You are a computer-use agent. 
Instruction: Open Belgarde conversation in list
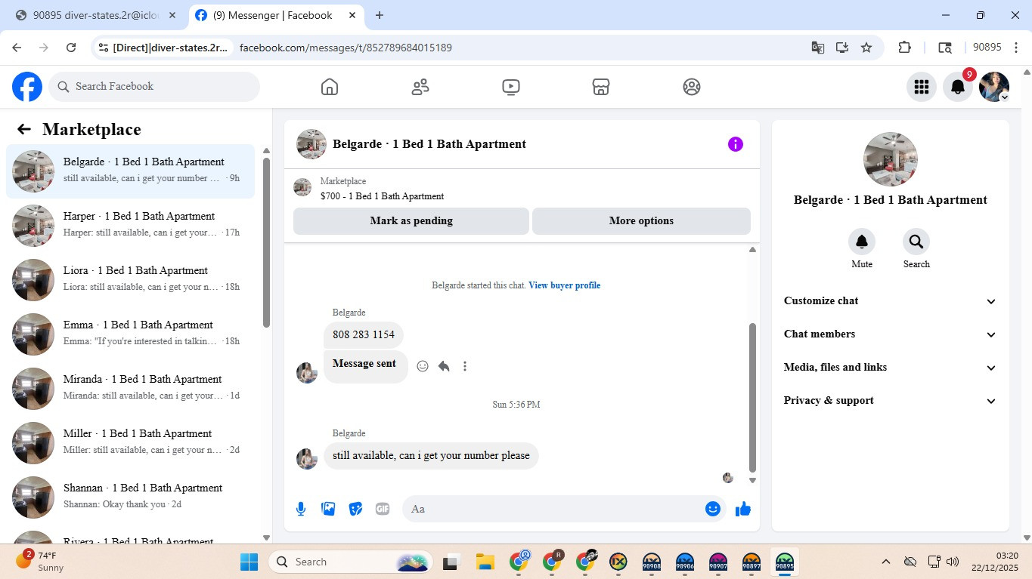(x=130, y=171)
